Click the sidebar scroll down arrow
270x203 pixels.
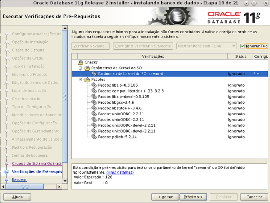pyautogui.click(x=65, y=181)
